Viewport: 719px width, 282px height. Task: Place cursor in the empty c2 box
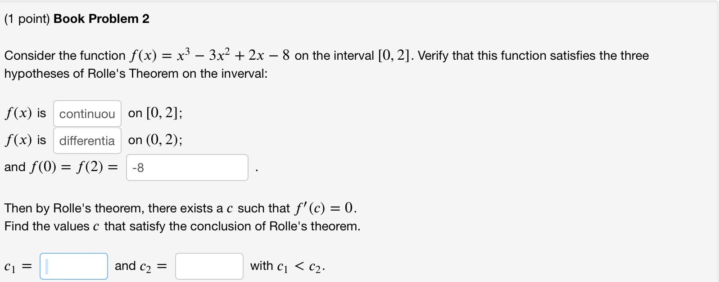pos(208,266)
